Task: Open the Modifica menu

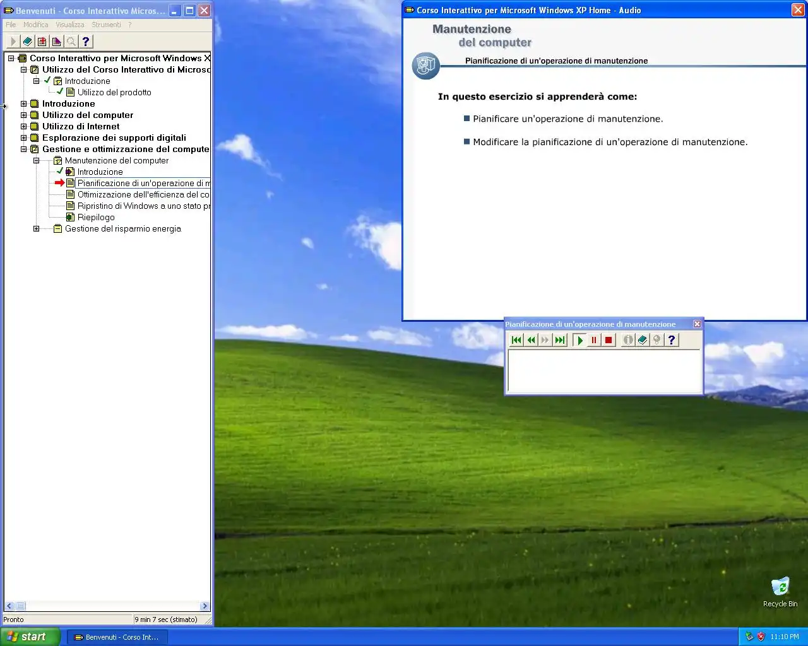Action: point(35,25)
